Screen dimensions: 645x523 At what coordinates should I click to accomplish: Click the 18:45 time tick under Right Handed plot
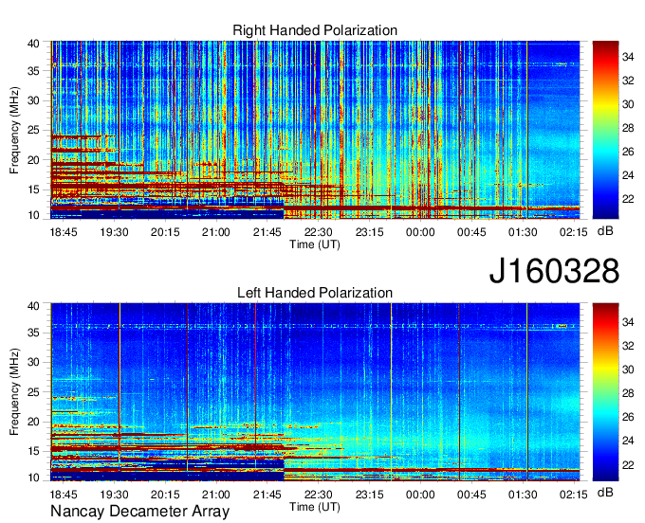64,232
